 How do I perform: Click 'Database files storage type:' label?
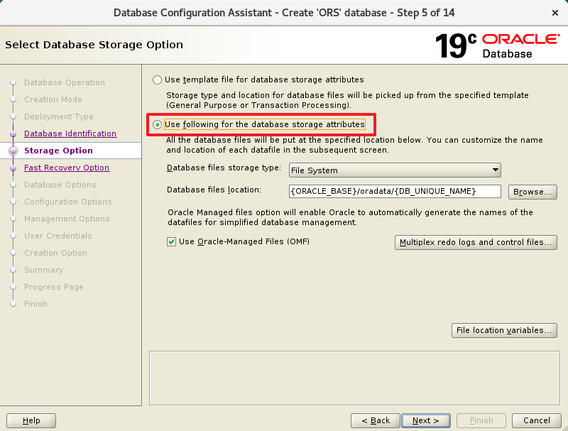point(224,168)
